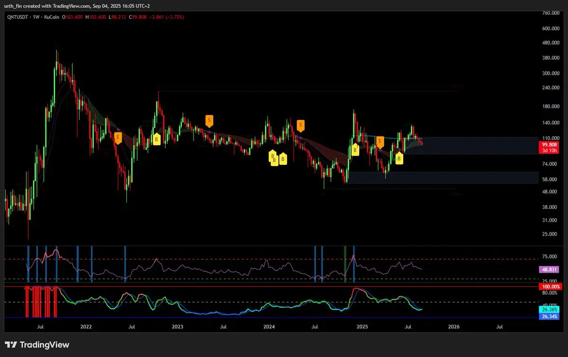The width and height of the screenshot is (568, 357).
Task: Click the yellow B marker in late 2022
Action: [157, 139]
